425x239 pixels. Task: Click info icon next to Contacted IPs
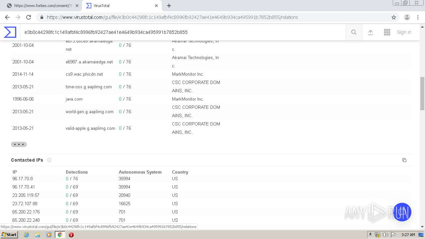click(x=49, y=160)
